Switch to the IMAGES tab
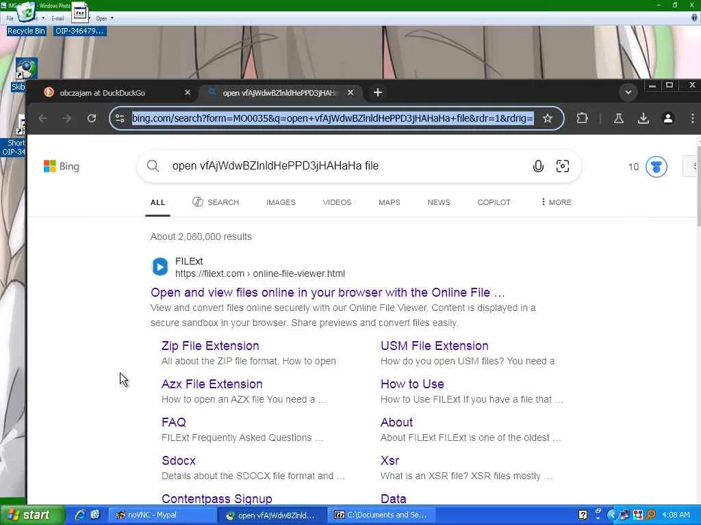Screen dimensions: 701x525 tap(281, 202)
